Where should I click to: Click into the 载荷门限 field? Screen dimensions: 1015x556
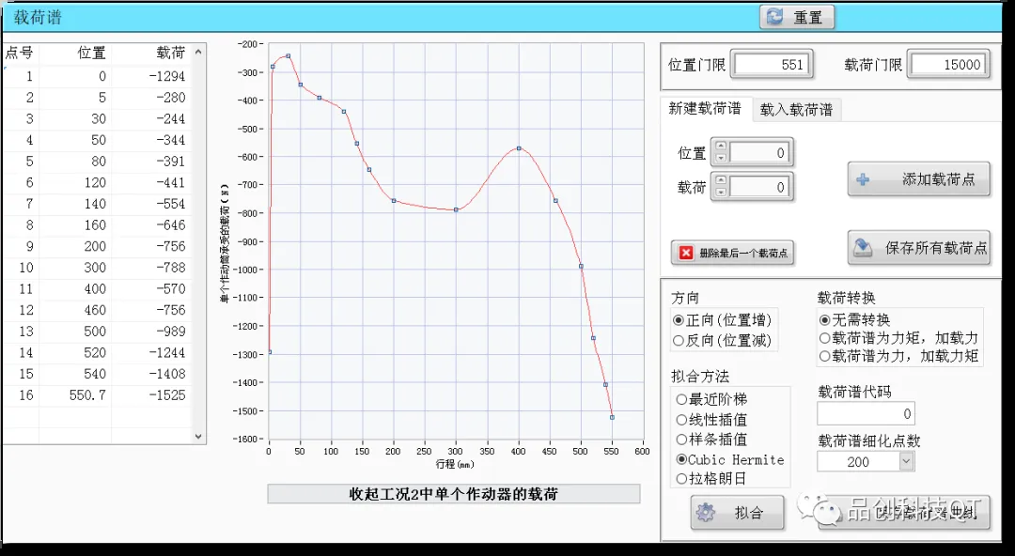(947, 65)
